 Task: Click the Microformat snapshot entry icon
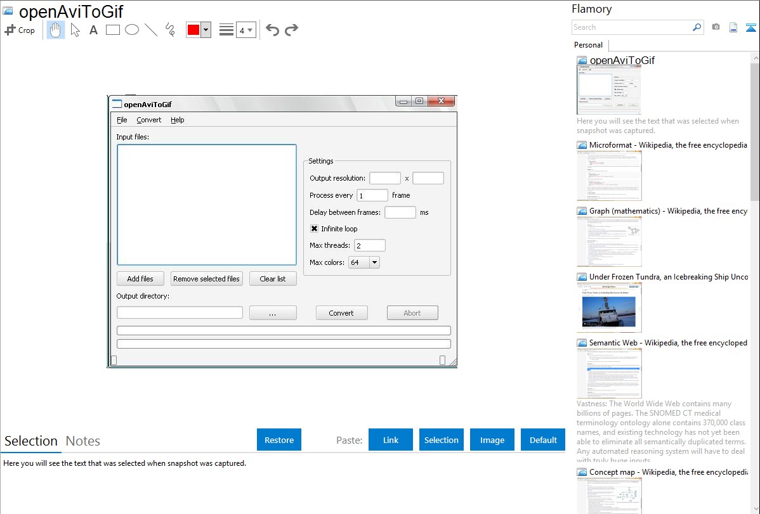(582, 145)
